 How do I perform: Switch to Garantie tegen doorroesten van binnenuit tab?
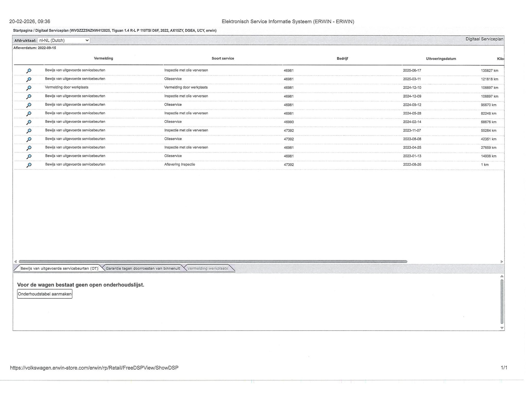click(x=143, y=268)
